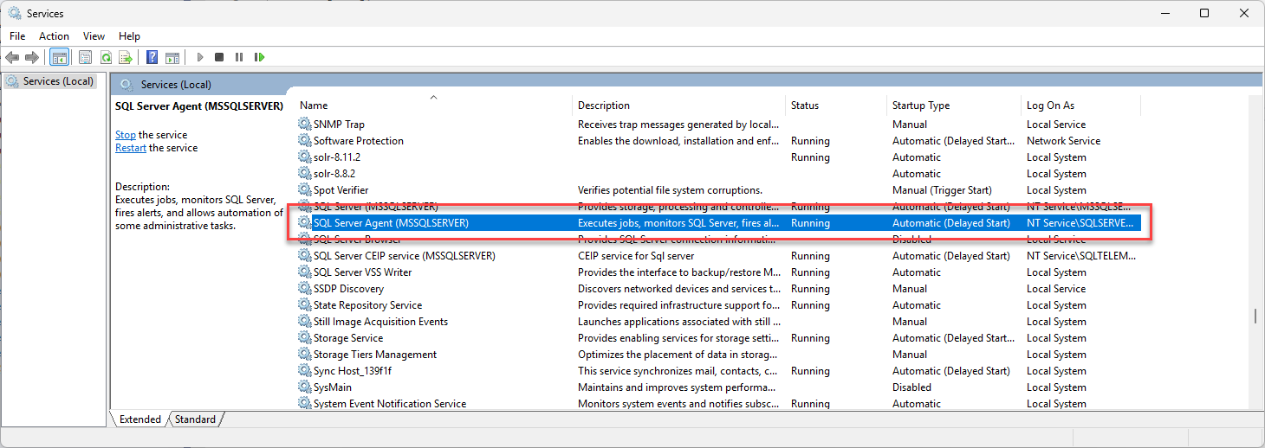Click the gear icon beside SSDP Discovery
Image resolution: width=1265 pixels, height=448 pixels.
click(304, 289)
